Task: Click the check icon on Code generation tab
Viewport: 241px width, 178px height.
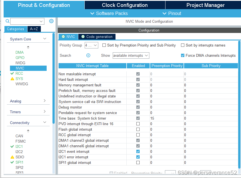Action: (x=83, y=37)
